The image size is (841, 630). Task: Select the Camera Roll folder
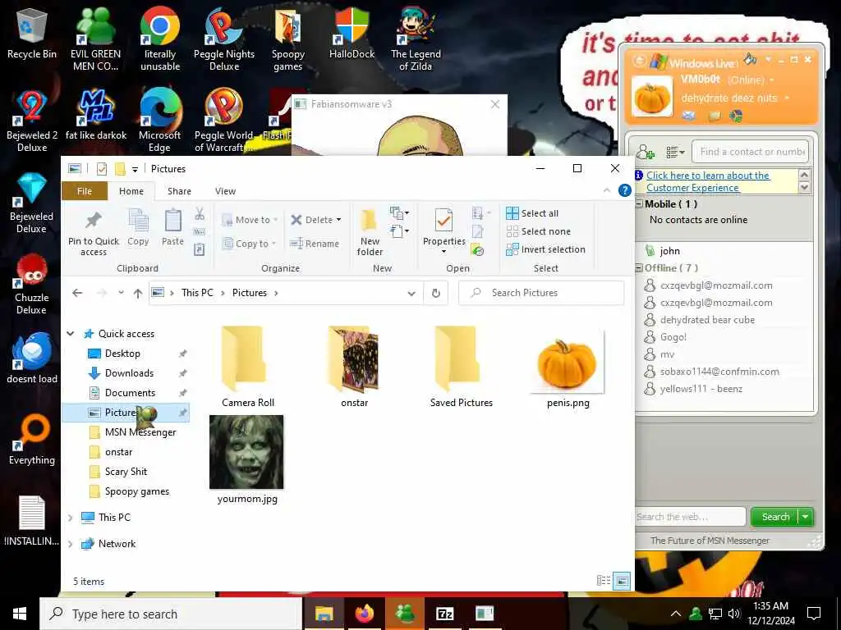[248, 367]
